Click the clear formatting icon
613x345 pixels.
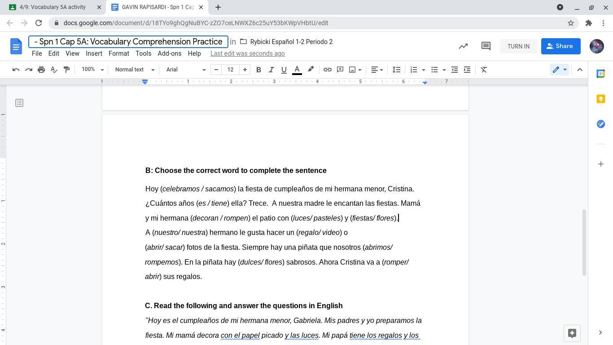484,70
